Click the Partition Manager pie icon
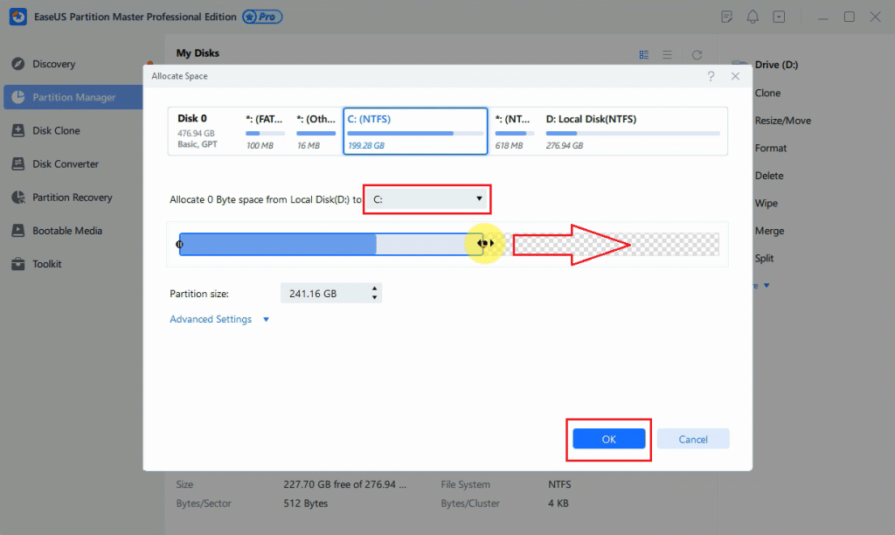 (x=18, y=97)
